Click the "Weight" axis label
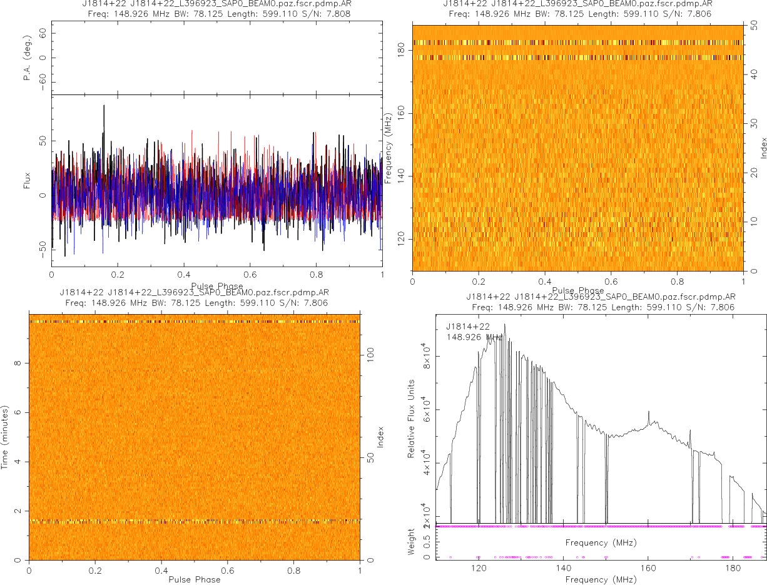The width and height of the screenshot is (767, 585). point(411,541)
